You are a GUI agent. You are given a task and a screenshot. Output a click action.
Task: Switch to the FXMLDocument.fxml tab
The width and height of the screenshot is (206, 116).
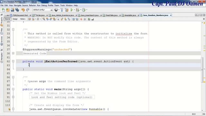click(20, 15)
